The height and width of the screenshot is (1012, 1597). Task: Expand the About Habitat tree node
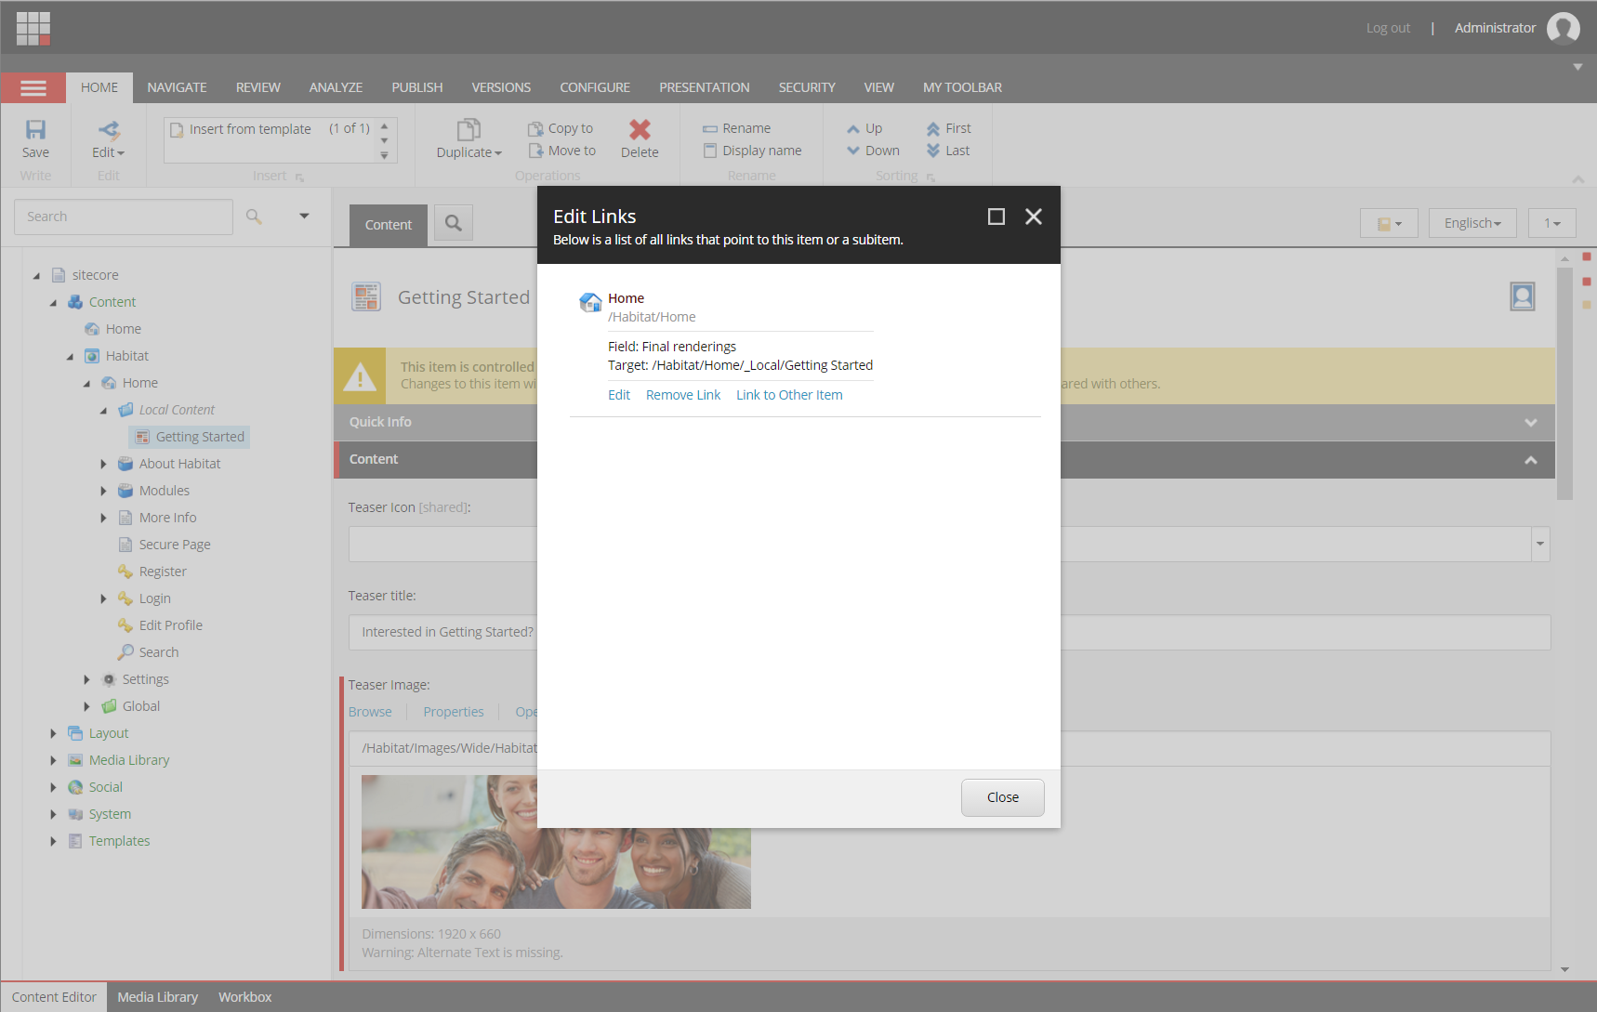click(103, 464)
